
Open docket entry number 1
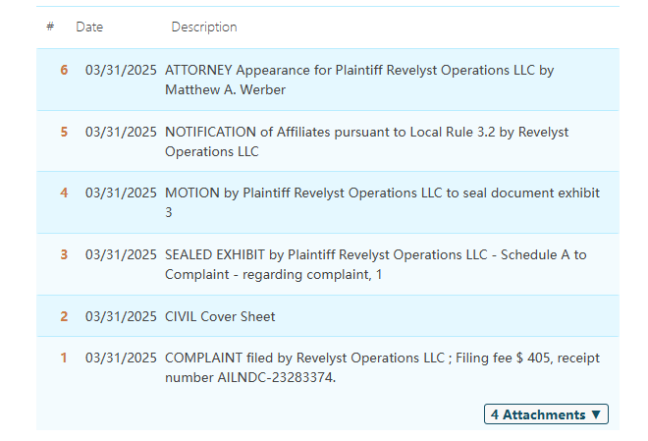(x=64, y=358)
